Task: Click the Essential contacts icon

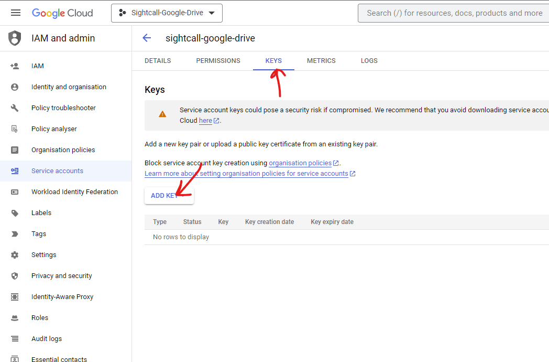Action: (x=15, y=359)
